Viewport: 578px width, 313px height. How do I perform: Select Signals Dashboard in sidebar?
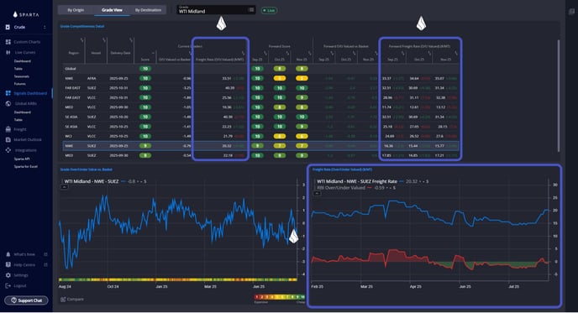coord(26,93)
